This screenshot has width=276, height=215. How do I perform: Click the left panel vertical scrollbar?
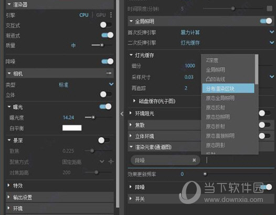point(118,104)
